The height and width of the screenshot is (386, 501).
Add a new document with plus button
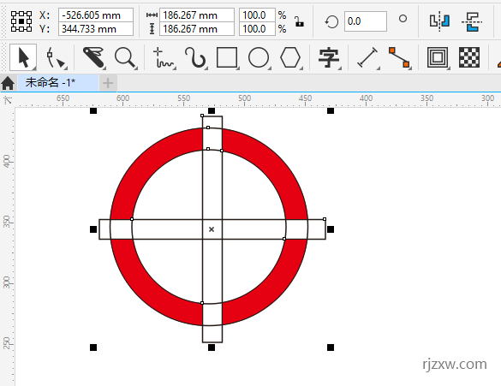[x=108, y=83]
